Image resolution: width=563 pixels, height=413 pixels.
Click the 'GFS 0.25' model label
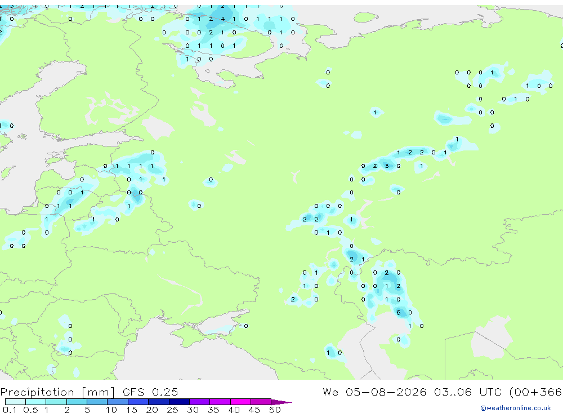150,392
